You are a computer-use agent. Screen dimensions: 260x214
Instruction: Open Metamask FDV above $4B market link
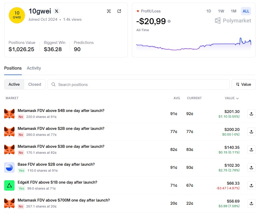61,111
